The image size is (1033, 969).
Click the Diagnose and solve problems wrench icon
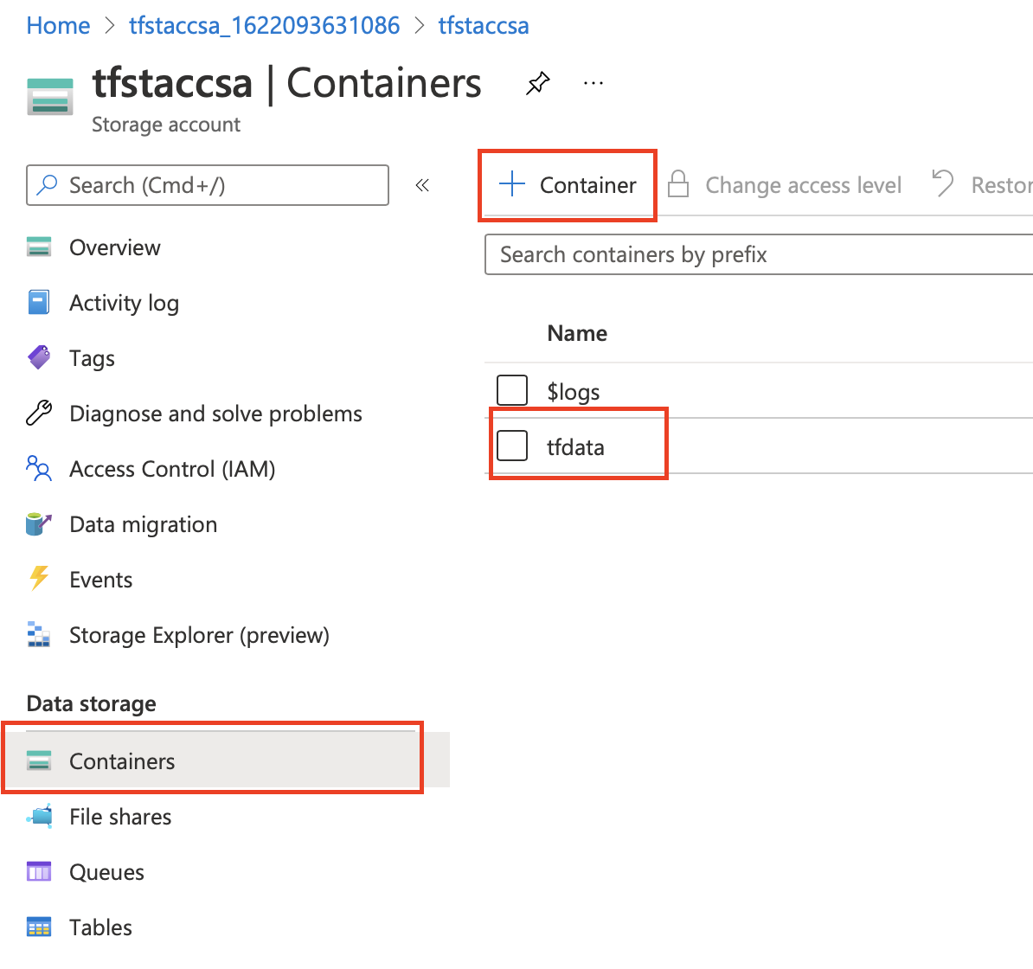pos(39,414)
